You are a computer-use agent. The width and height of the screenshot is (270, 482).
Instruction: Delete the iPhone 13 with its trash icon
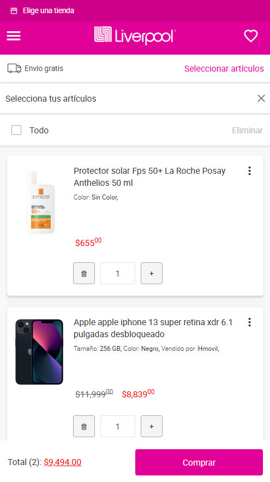(84, 426)
